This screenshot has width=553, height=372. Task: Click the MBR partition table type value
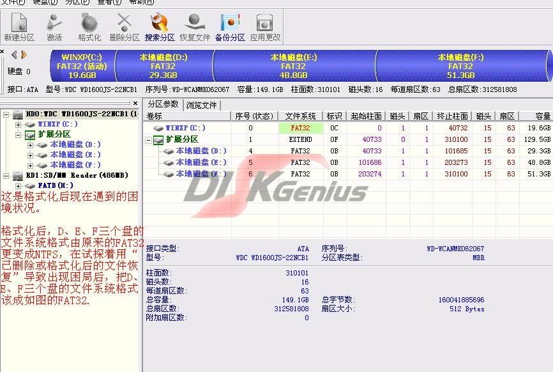[478, 258]
